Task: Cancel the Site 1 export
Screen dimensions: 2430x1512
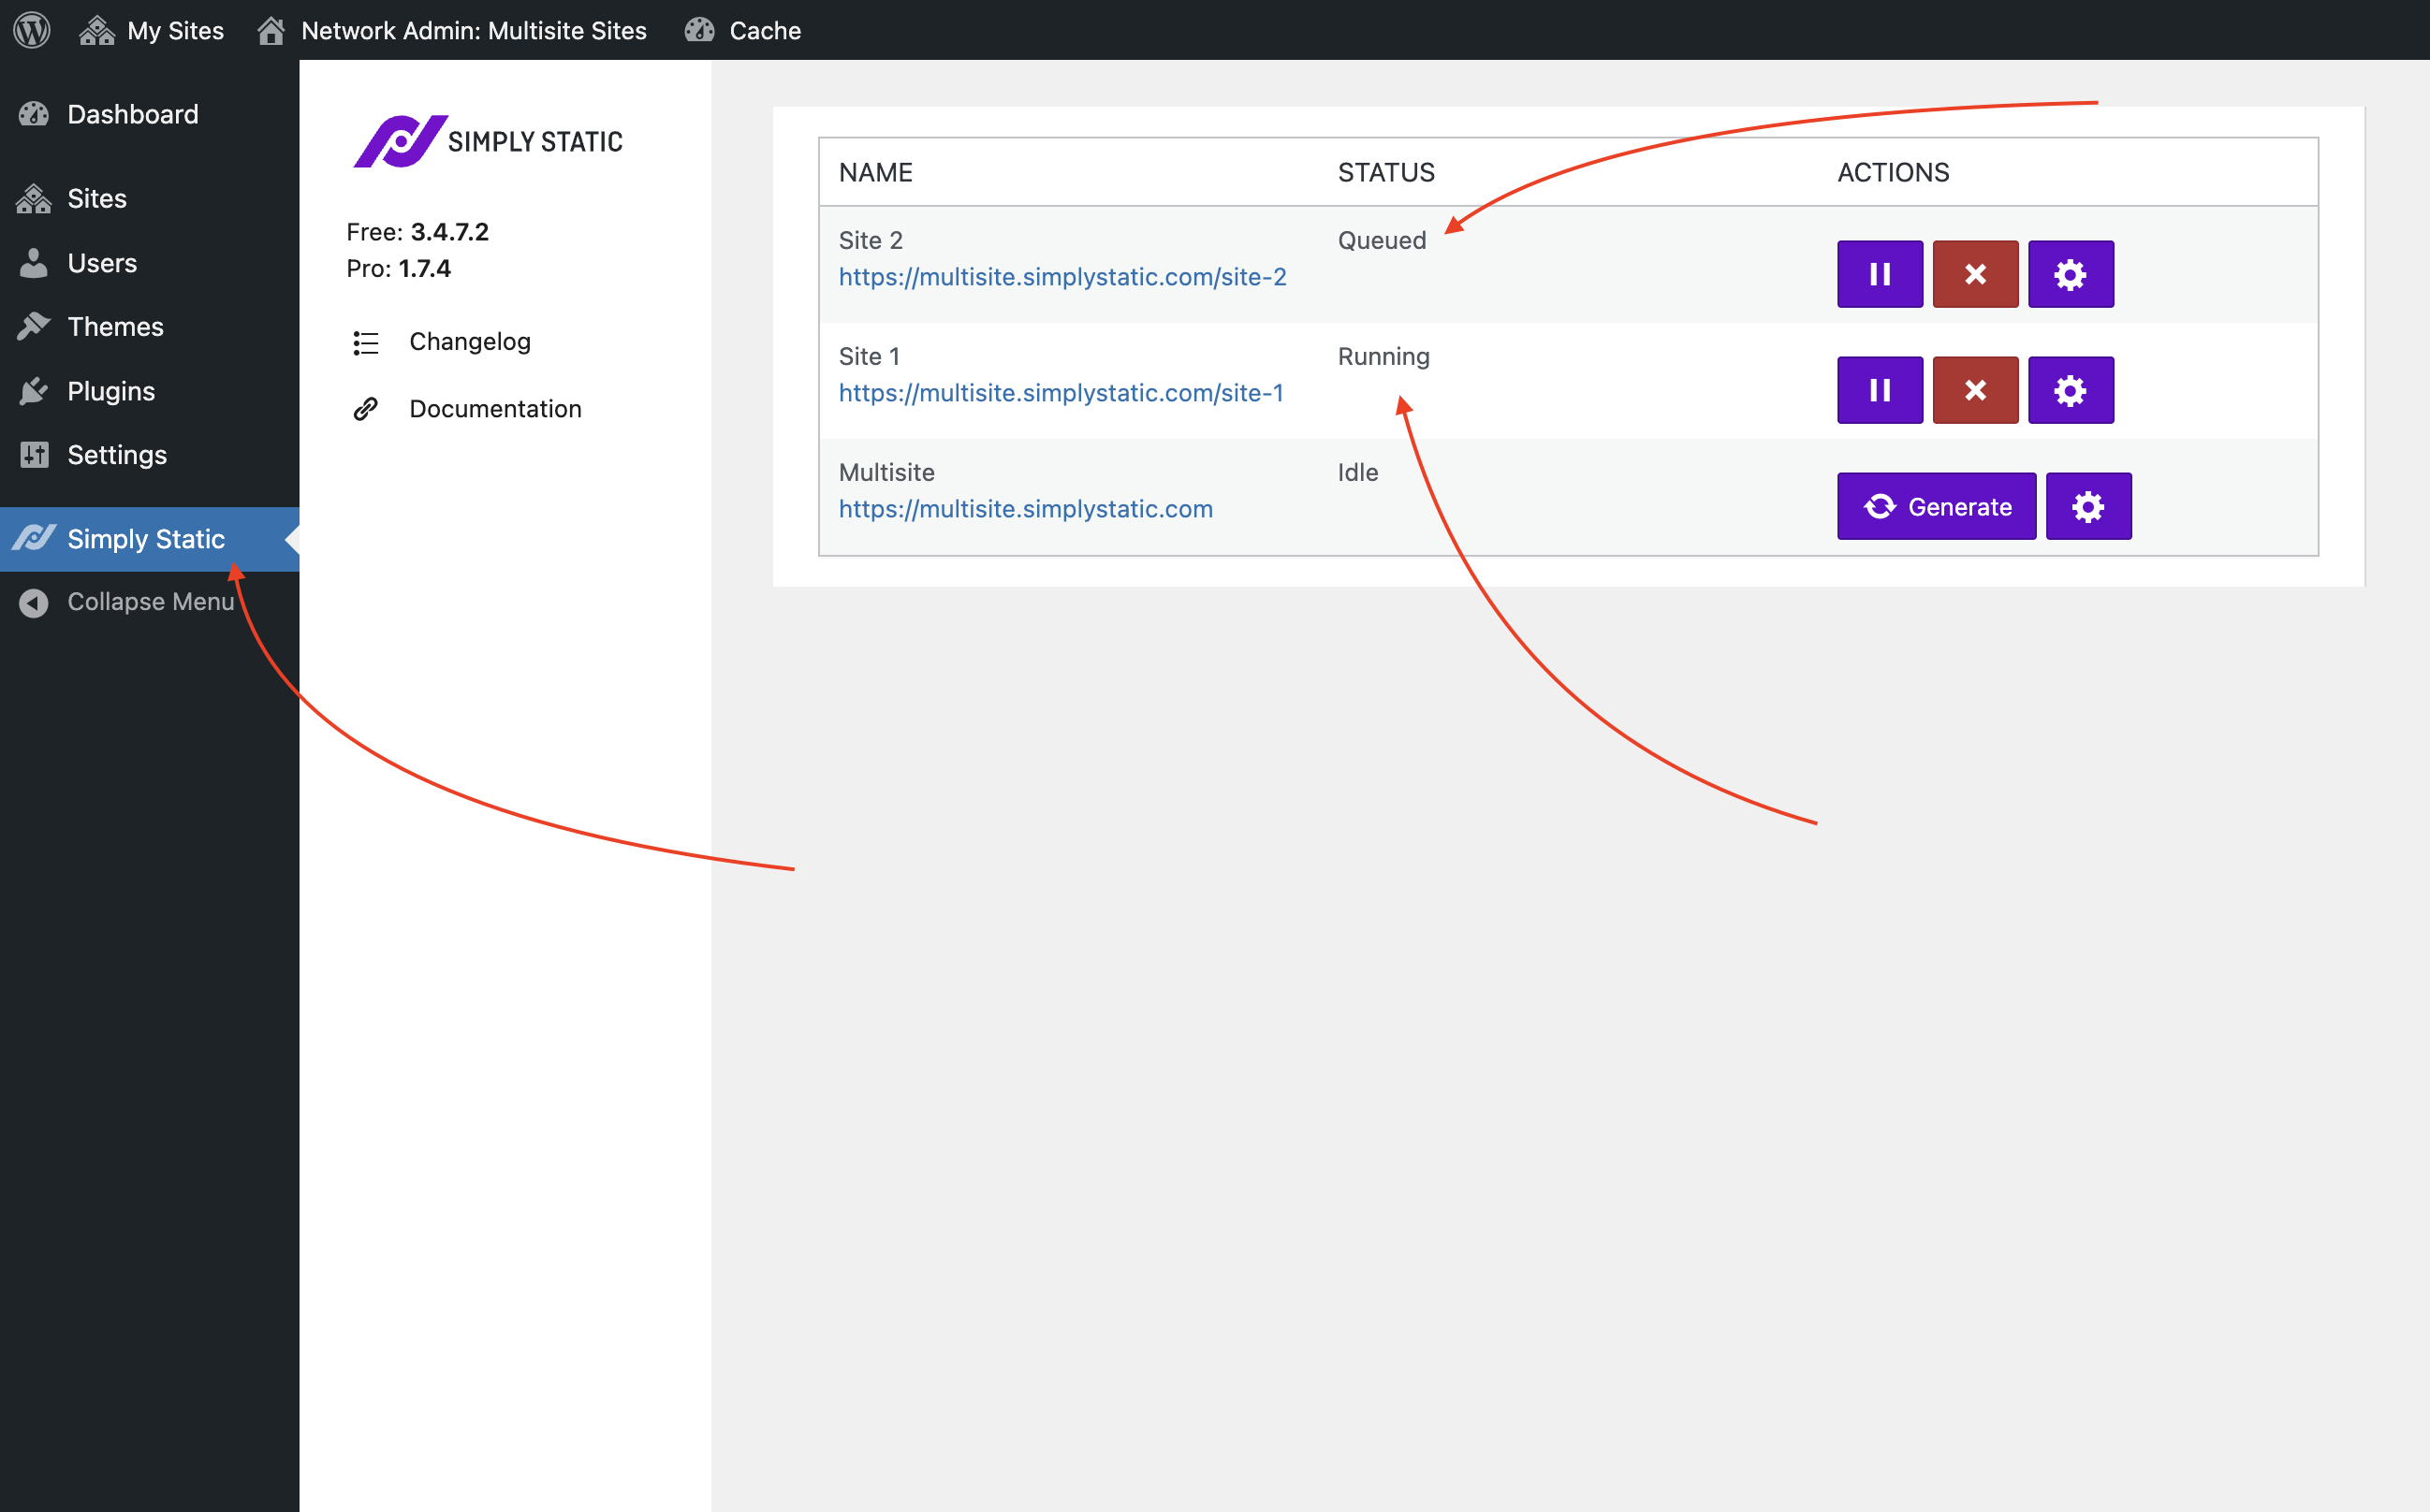Action: 1974,390
